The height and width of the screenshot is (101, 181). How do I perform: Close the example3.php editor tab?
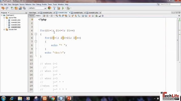70,13
